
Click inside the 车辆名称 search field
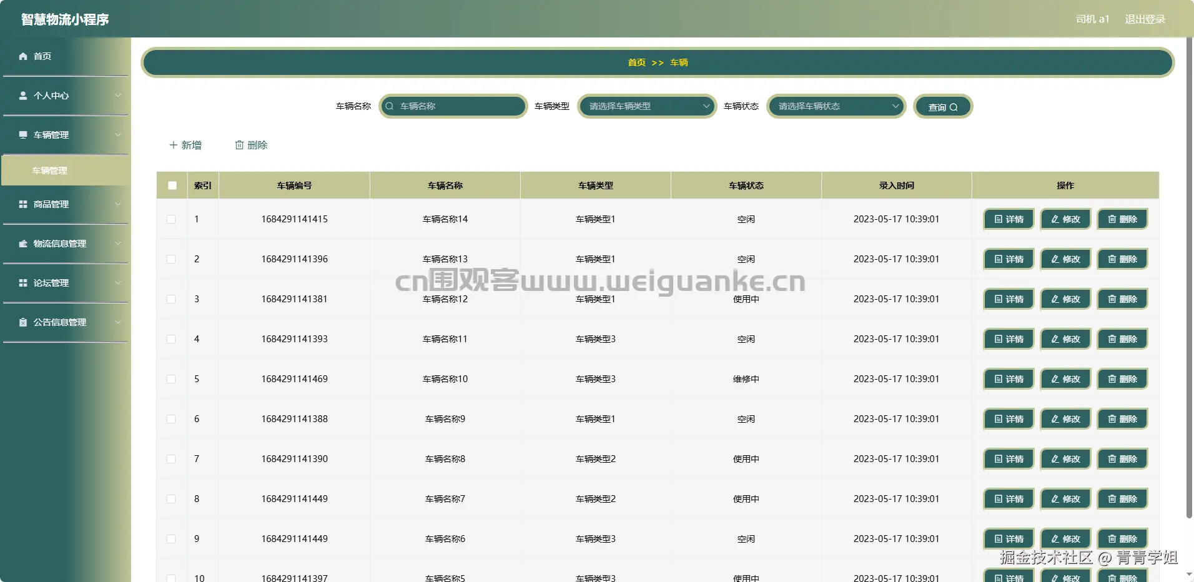(x=453, y=106)
